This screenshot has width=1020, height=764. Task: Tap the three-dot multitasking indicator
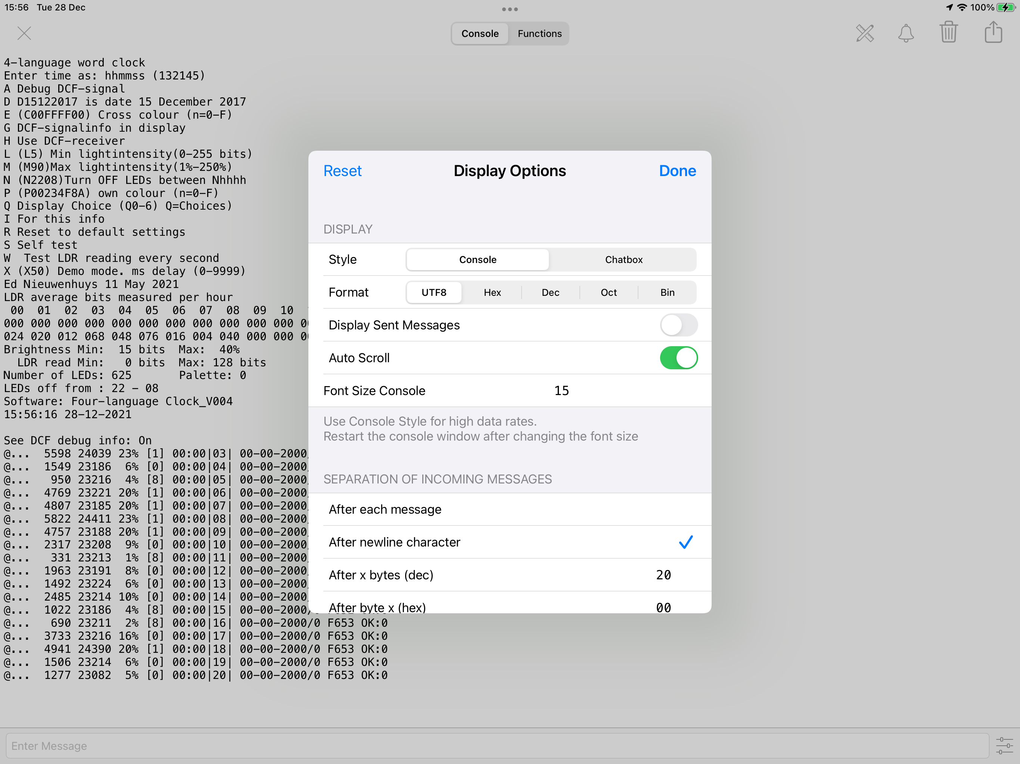tap(510, 9)
